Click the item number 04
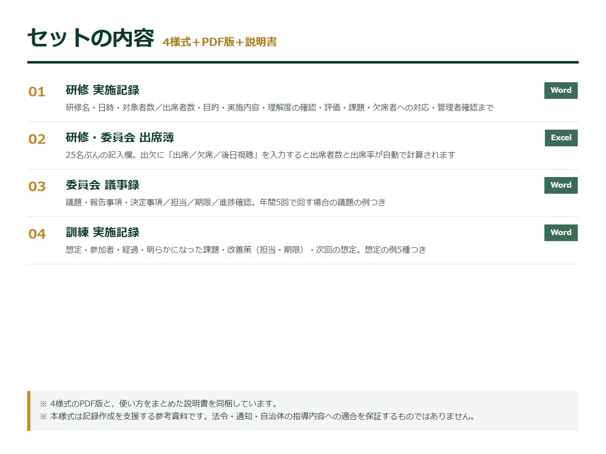The height and width of the screenshot is (454, 606). [37, 234]
